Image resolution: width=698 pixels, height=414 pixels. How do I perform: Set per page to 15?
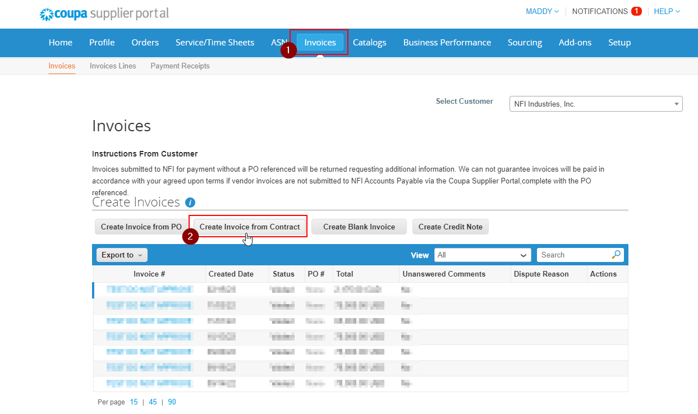134,402
